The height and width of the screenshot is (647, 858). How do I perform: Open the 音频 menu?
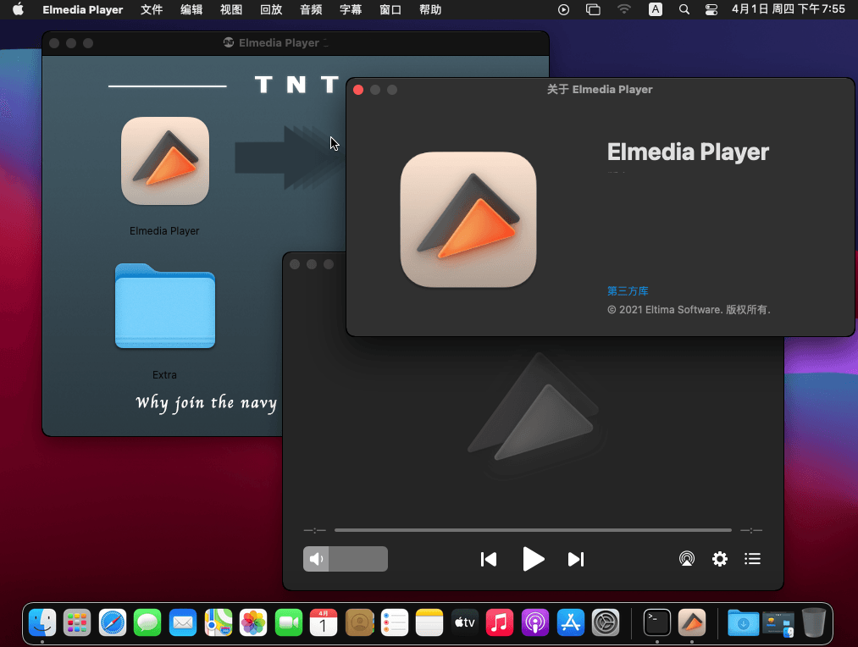click(311, 10)
